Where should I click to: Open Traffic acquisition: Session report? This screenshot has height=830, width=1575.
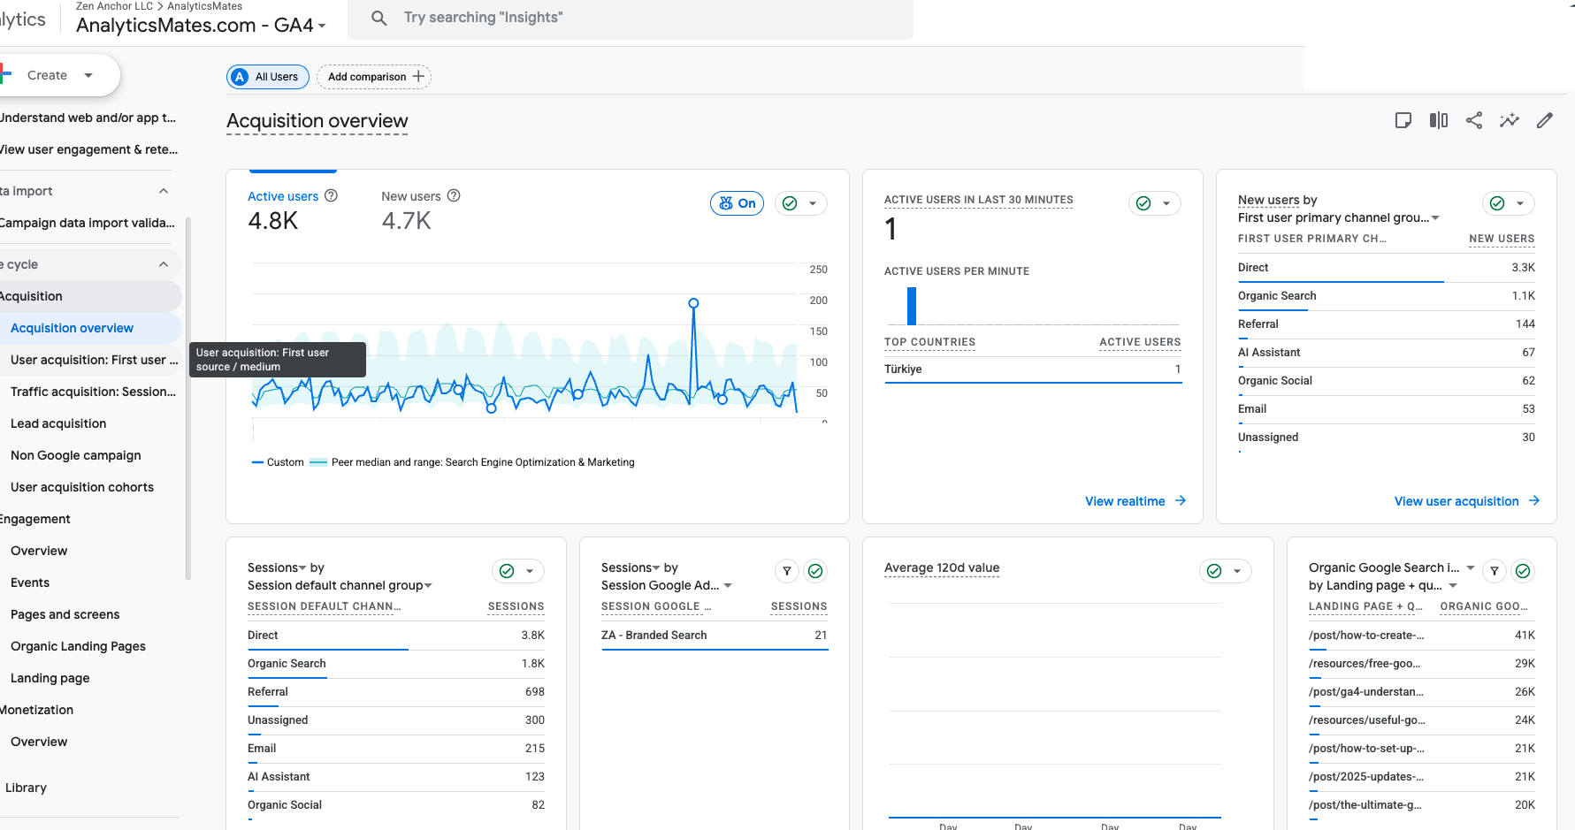point(91,392)
